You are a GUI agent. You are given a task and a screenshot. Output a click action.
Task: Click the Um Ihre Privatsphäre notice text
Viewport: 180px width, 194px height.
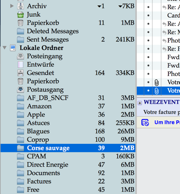point(167,123)
